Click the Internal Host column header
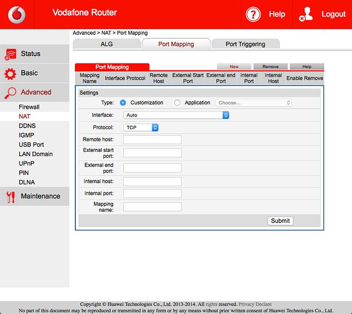The width and height of the screenshot is (352, 314). pos(273,78)
